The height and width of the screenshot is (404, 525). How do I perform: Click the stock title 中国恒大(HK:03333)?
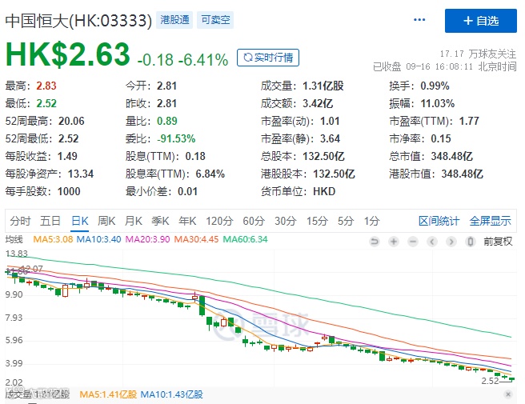[78, 21]
